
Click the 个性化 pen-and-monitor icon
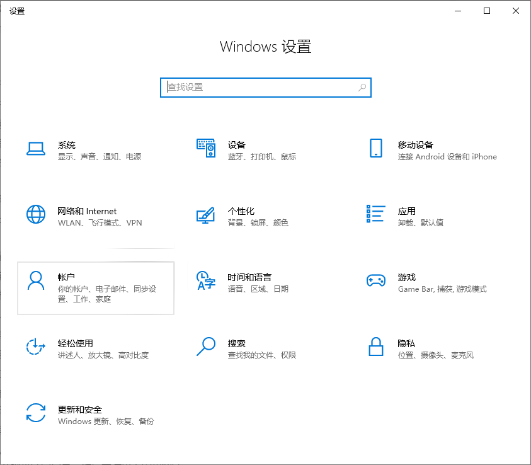click(x=205, y=216)
